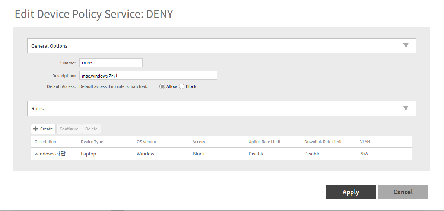Click the Uplink Disable cell
444x211 pixels.
(256, 154)
